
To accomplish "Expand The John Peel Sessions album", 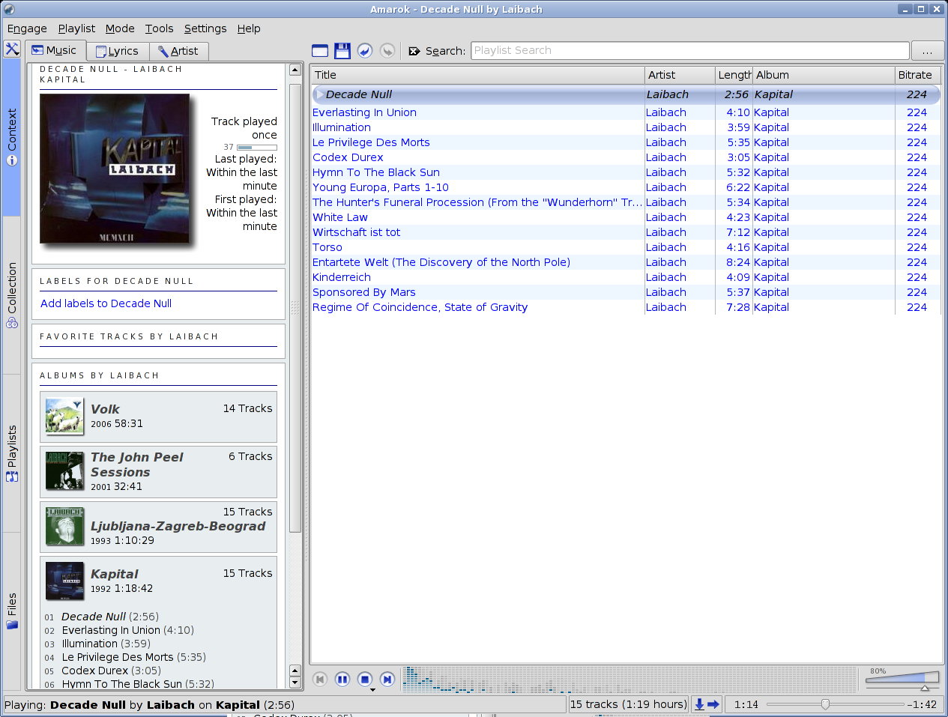I will [158, 472].
